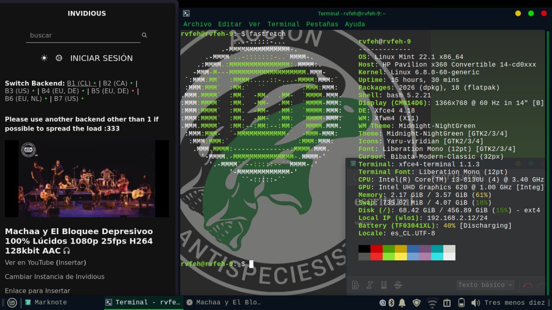Click the Uptime: 15 hours, 30 mins line
The image size is (552, 310).
click(409, 80)
